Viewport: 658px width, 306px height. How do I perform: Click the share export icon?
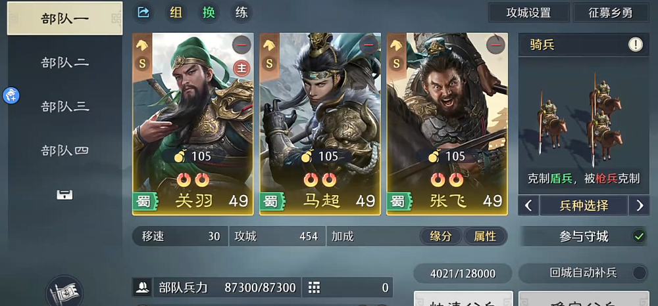click(x=143, y=12)
